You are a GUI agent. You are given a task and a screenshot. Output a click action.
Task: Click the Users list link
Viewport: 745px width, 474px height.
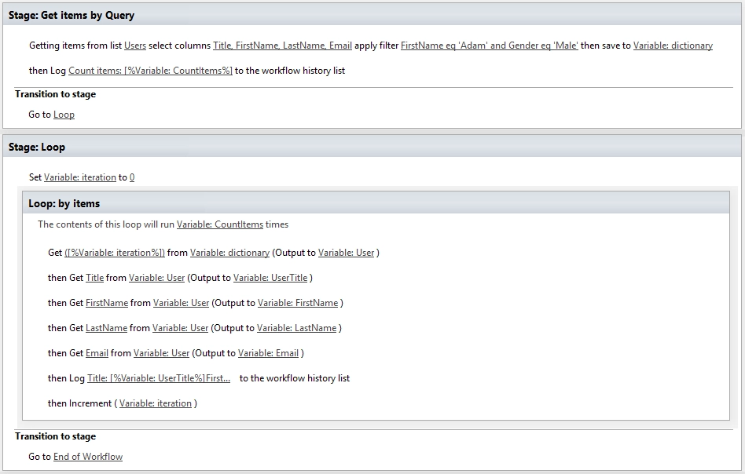[135, 46]
